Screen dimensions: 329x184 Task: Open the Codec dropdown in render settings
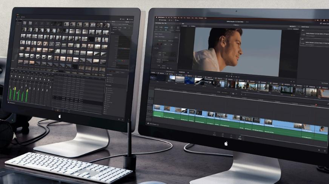click(x=169, y=55)
